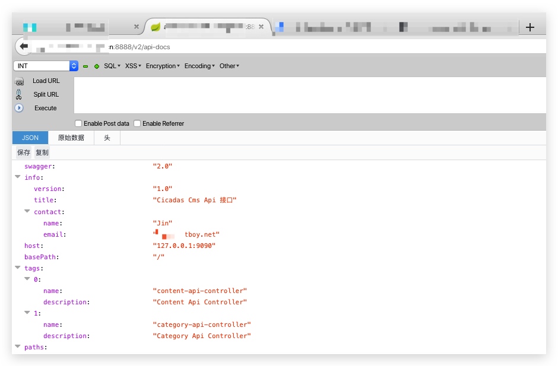Open the SQL dropdown menu
The width and height of the screenshot is (558, 366).
pyautogui.click(x=112, y=66)
